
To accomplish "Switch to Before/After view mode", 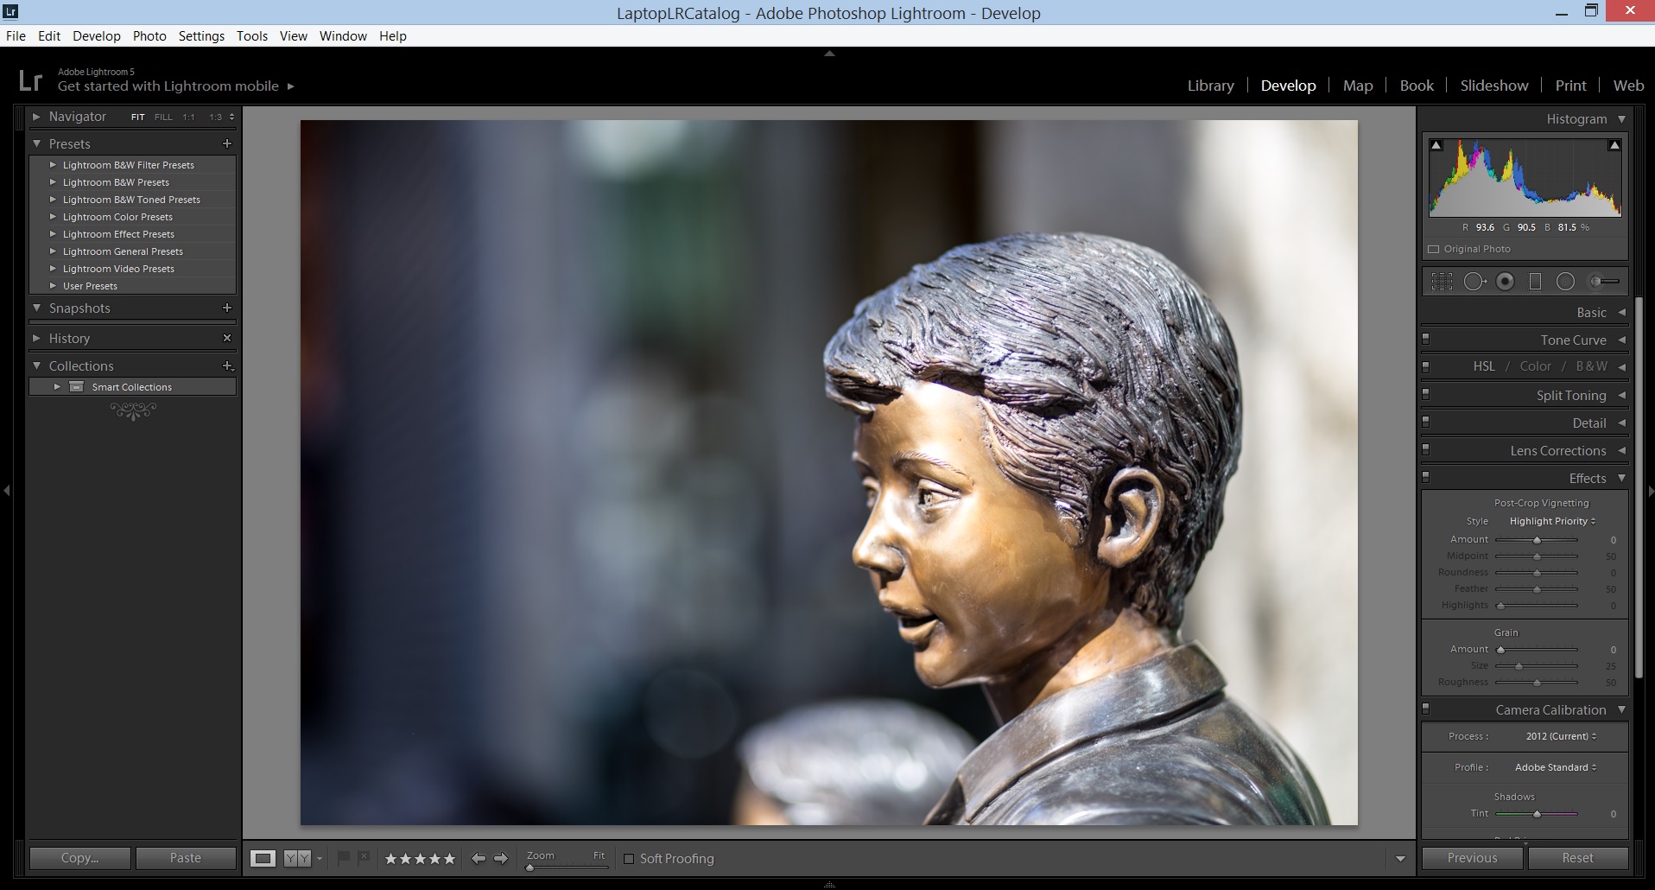I will coord(297,858).
